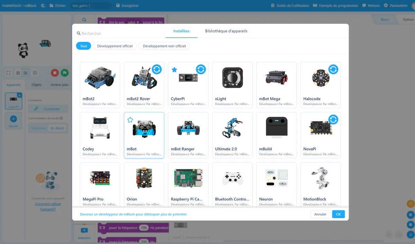
Task: Confirm with the OK button
Action: 338,214
